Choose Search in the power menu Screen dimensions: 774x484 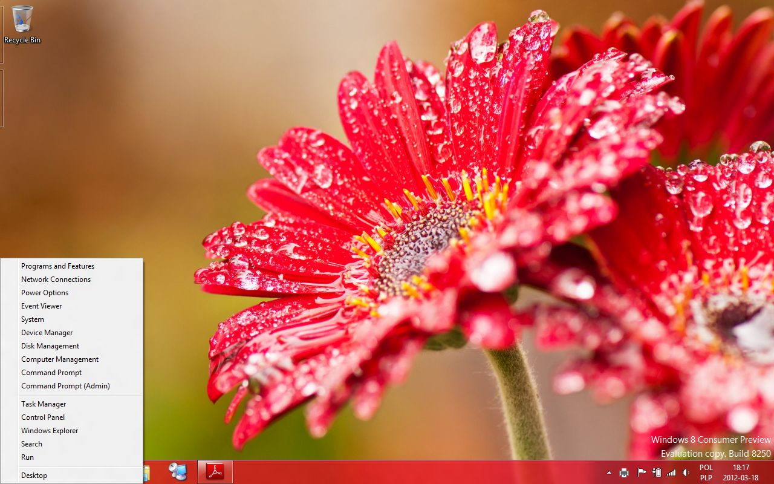click(72, 444)
